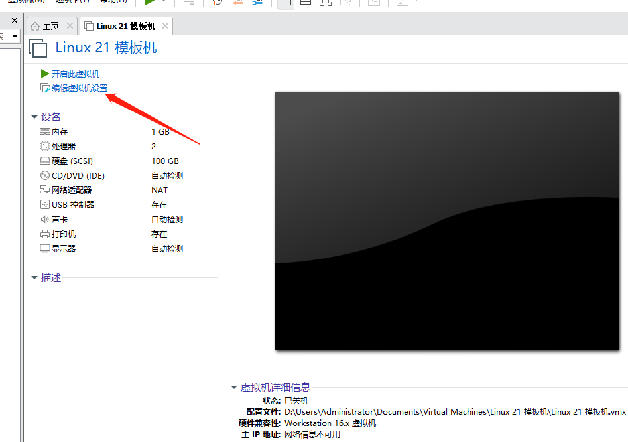Click the printer icon next to 打印机
The width and height of the screenshot is (628, 442).
coord(45,234)
